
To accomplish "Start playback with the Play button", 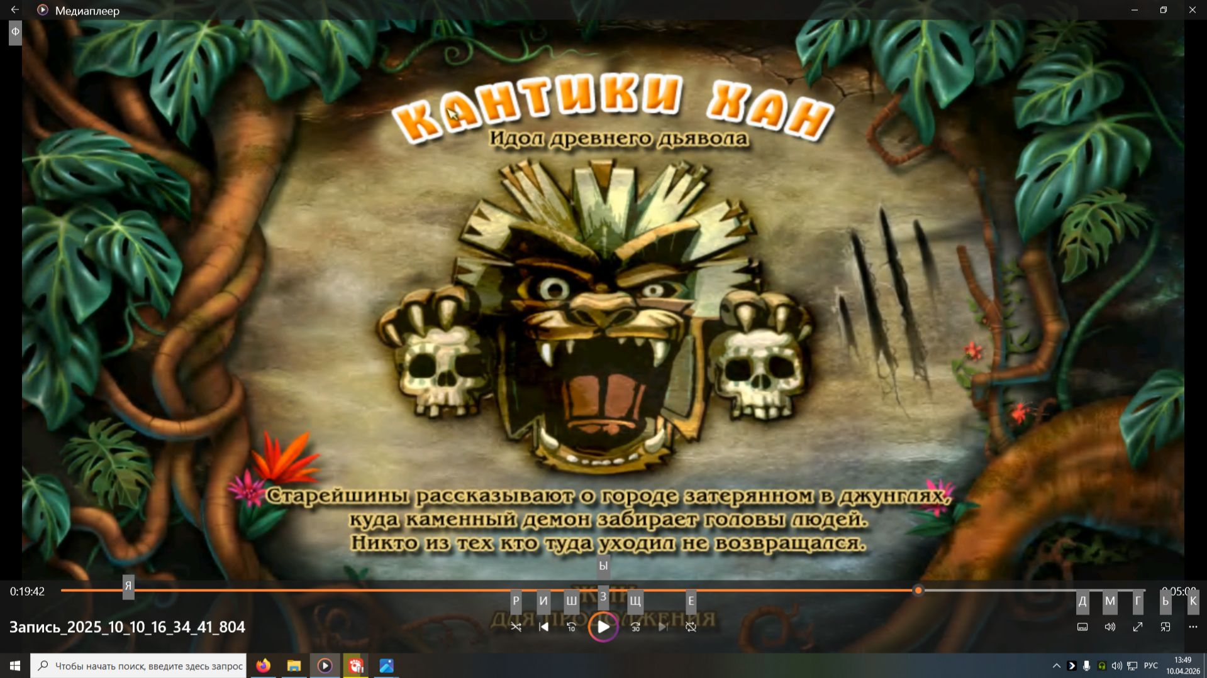I will point(603,627).
